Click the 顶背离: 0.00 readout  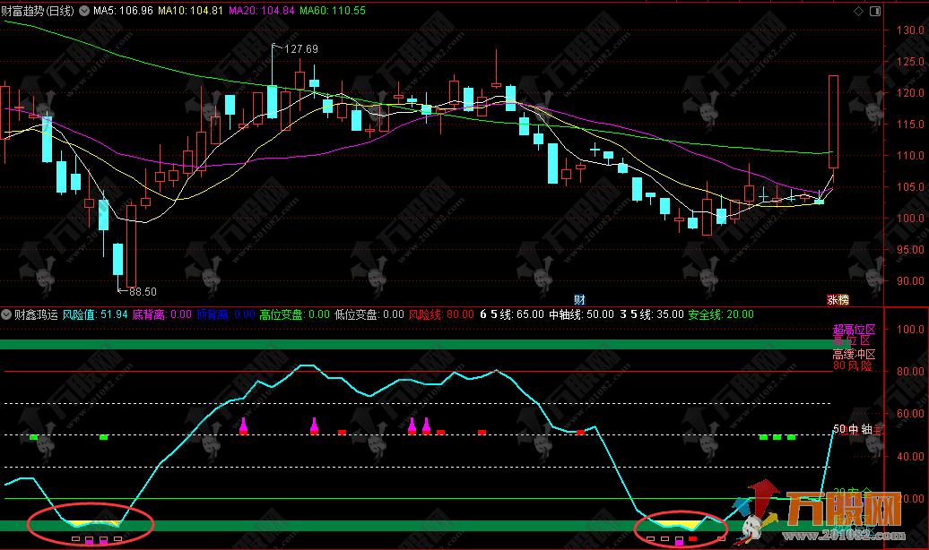(x=226, y=314)
